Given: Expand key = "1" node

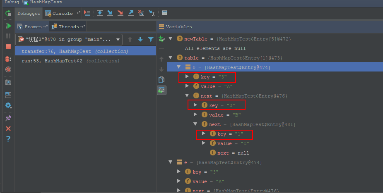Looking at the screenshot, I should (203, 133).
